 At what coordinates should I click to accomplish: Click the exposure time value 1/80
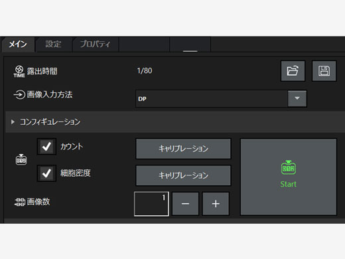145,71
